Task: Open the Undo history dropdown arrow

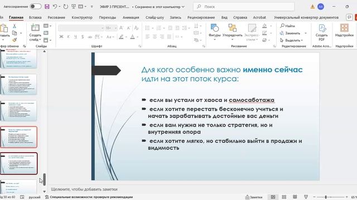Action: point(60,7)
